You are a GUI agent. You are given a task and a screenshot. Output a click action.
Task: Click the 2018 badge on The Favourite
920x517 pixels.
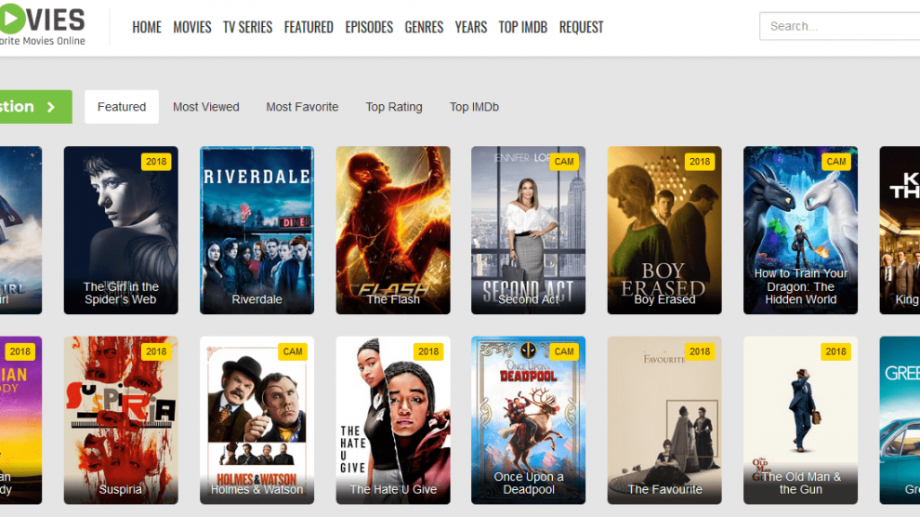[x=700, y=351]
